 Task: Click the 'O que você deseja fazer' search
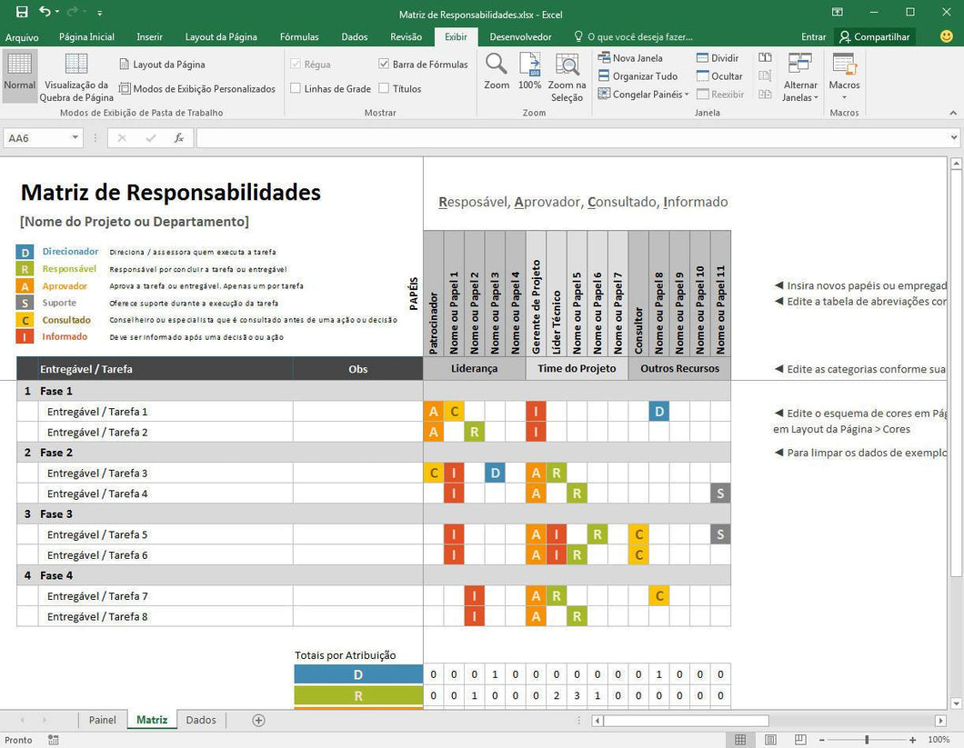click(x=633, y=37)
